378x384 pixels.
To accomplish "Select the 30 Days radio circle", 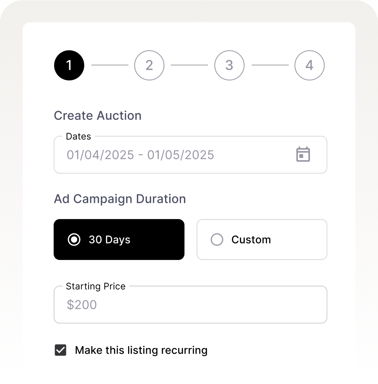I will coord(74,240).
